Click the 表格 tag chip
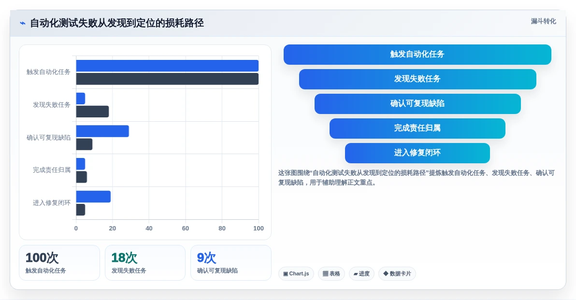This screenshot has width=576, height=300. 331,273
